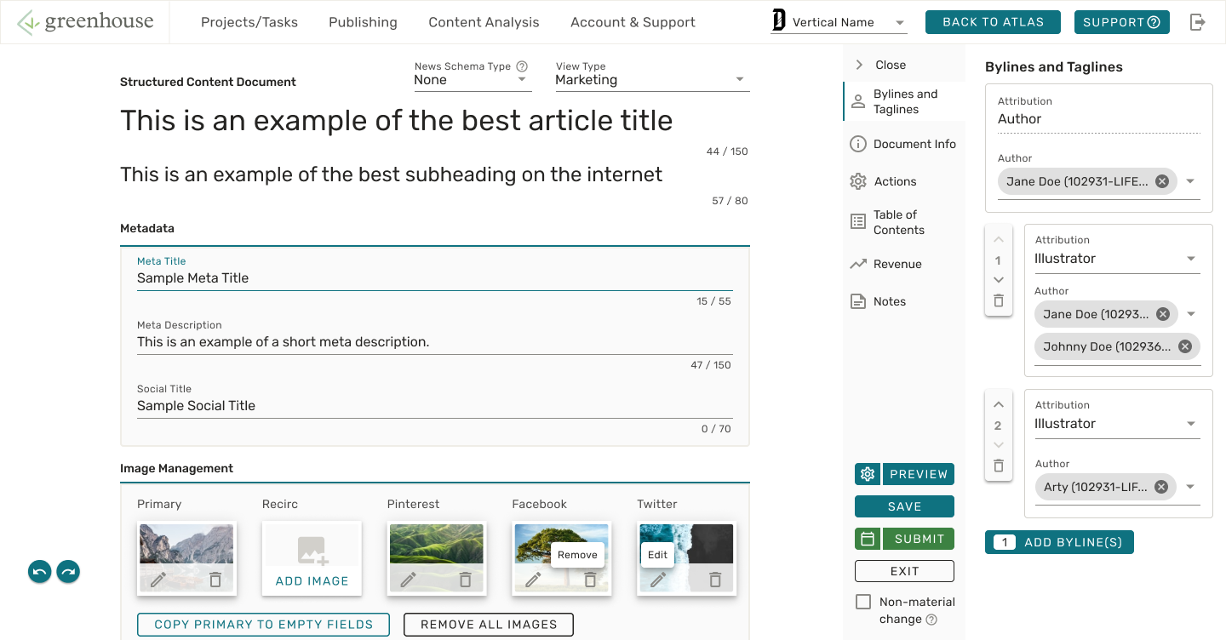Click the redo arrow icon
Screen dimensions: 1226x640
[x=68, y=572]
